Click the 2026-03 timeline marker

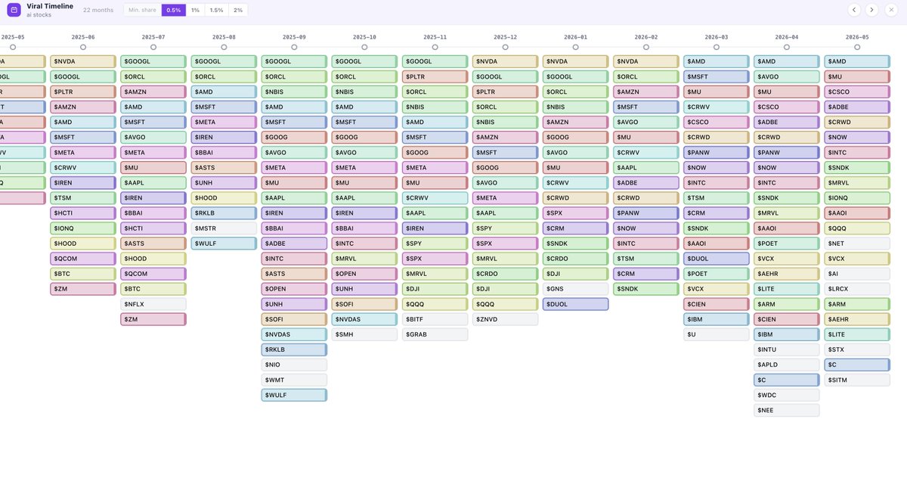[x=717, y=47]
